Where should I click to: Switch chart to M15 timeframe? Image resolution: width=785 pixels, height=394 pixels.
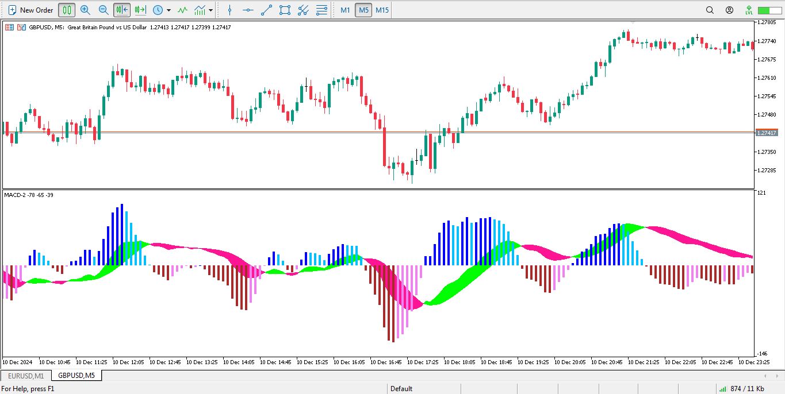pos(382,10)
